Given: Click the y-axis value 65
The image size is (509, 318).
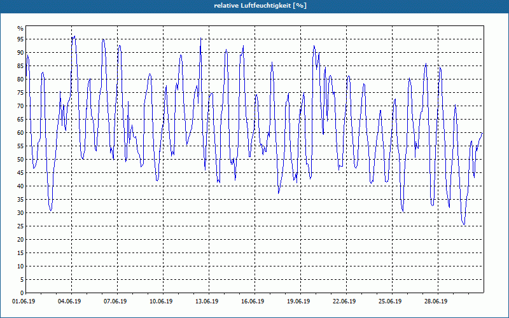Looking at the screenshot, I should coord(20,120).
